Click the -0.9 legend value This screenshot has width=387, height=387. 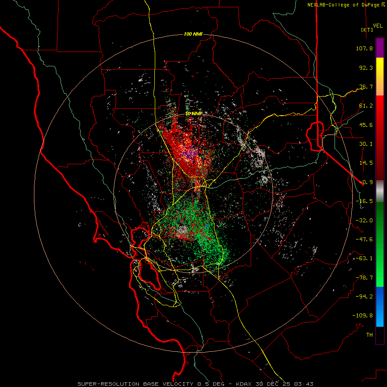click(x=366, y=182)
